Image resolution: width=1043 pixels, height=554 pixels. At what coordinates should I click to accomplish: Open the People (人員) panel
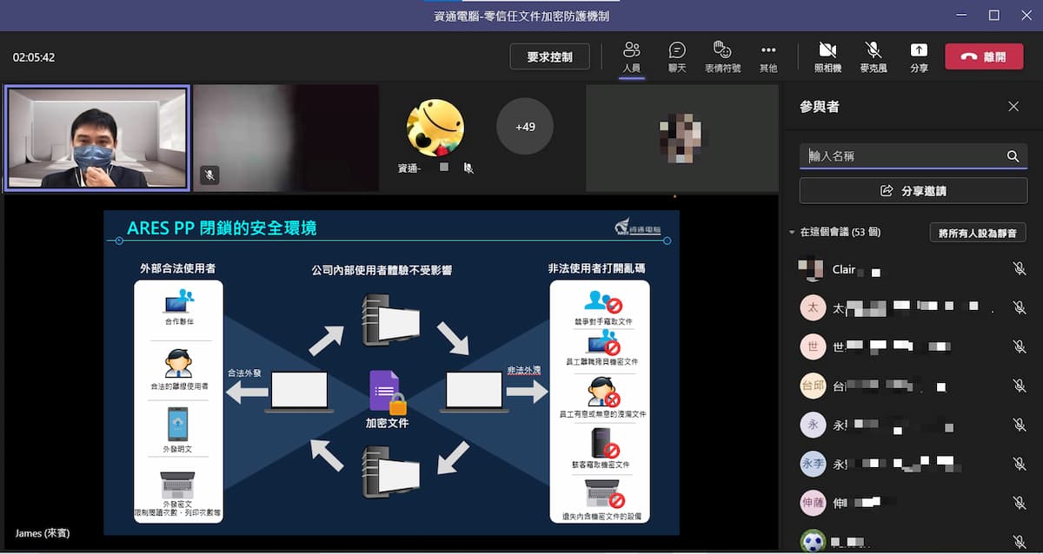[632, 57]
